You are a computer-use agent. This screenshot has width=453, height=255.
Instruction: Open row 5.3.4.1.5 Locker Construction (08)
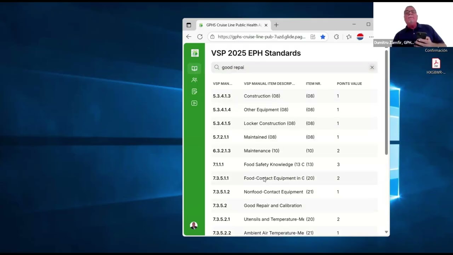tap(294, 123)
